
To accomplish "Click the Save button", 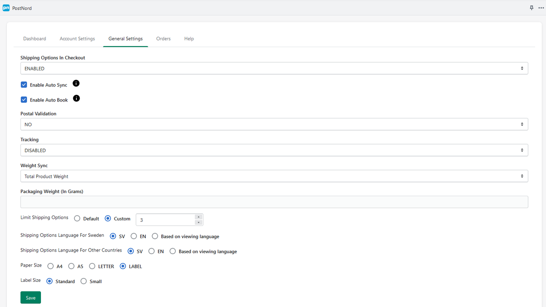I will pos(30,297).
